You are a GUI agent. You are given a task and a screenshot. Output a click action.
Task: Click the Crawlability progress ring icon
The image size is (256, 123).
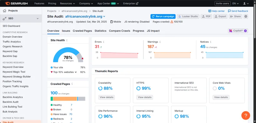point(101,89)
